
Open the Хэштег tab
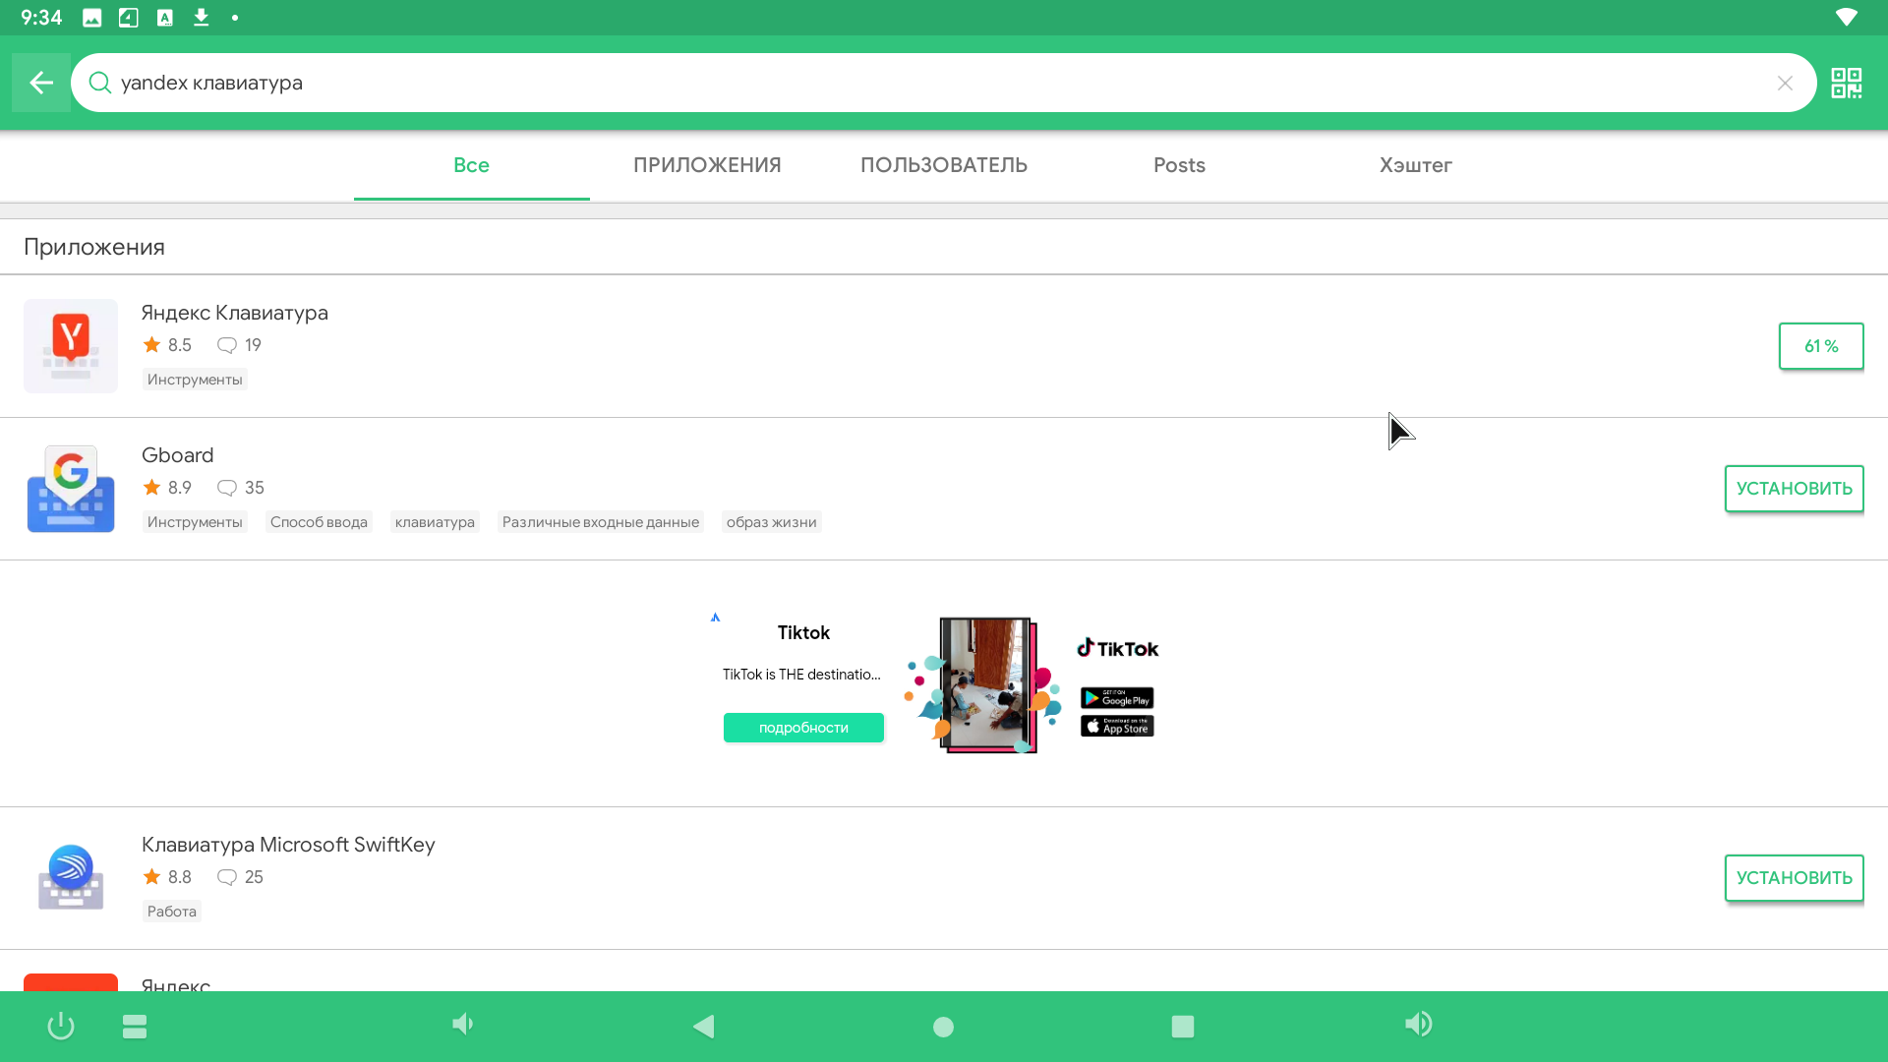pos(1415,165)
